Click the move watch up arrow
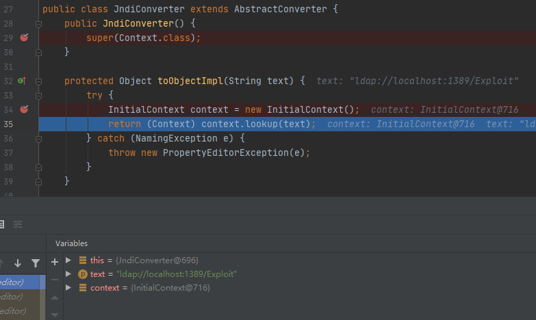 55,298
